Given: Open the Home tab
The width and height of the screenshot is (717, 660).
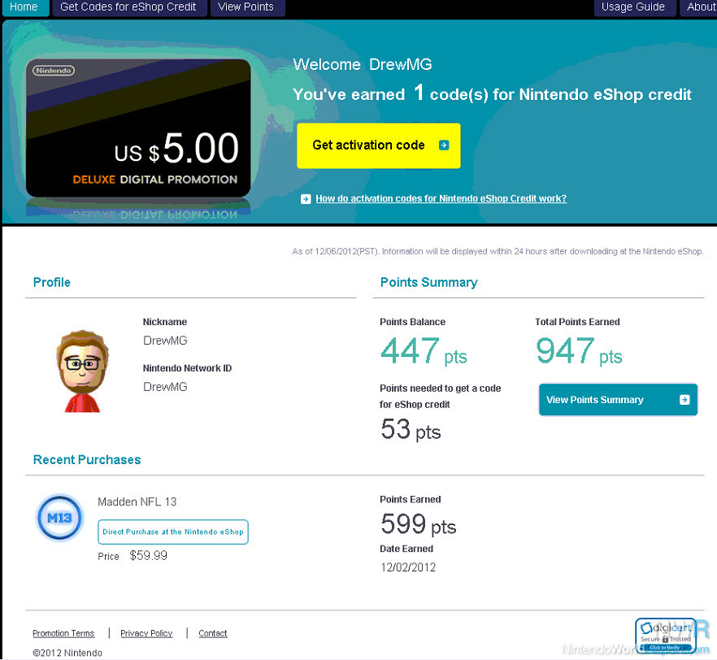Looking at the screenshot, I should pos(25,8).
